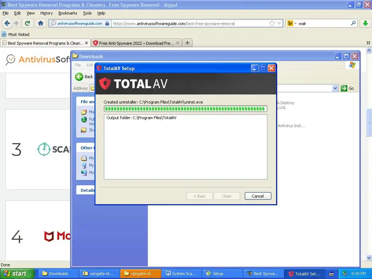Click the list all tabs icon
This screenshot has width=372, height=279.
click(368, 43)
